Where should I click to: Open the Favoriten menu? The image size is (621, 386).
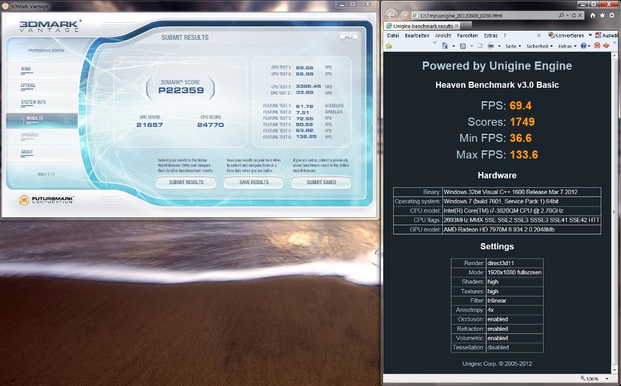[467, 36]
